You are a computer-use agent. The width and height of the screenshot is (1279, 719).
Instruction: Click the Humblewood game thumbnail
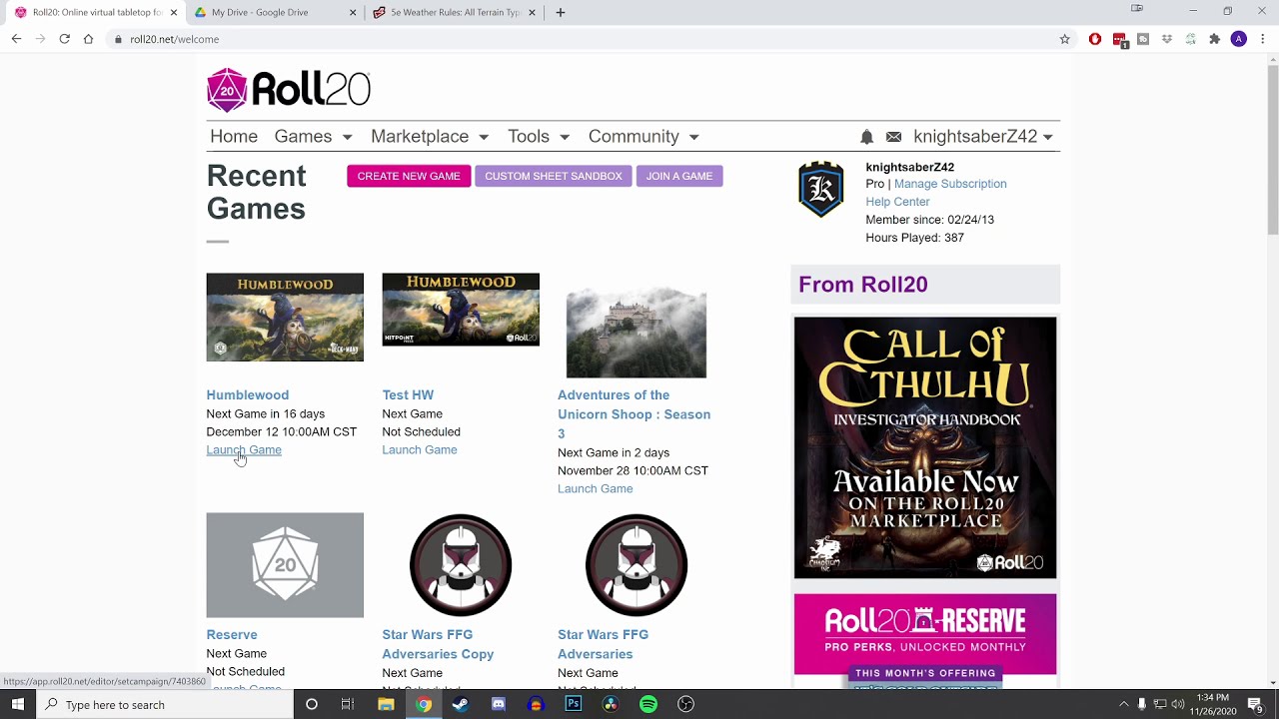pos(285,318)
